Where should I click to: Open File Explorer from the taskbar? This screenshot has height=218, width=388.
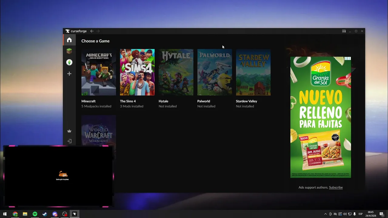pos(25,214)
